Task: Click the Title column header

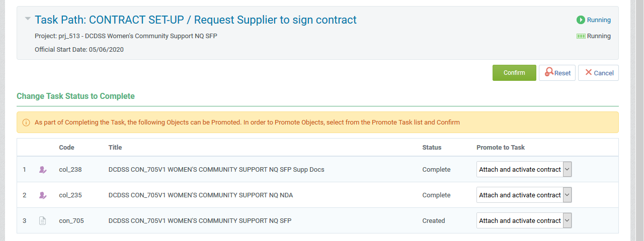Action: pyautogui.click(x=115, y=148)
